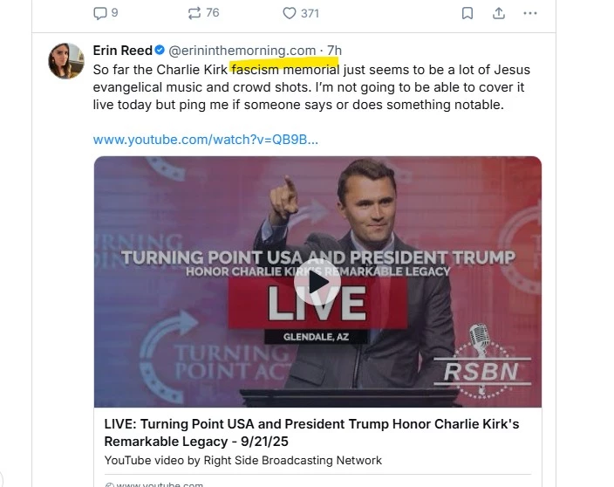Play the embedded YouTube video
This screenshot has height=487, width=614.
click(317, 281)
